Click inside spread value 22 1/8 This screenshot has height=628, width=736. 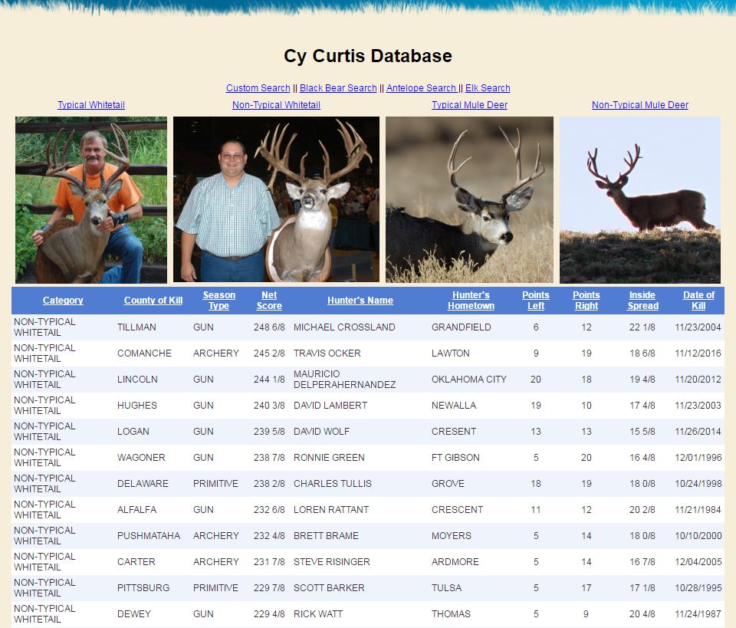(642, 327)
